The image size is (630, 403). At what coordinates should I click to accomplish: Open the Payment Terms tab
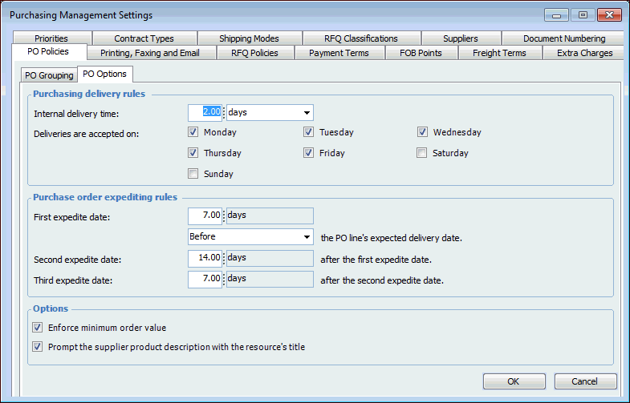tap(339, 53)
